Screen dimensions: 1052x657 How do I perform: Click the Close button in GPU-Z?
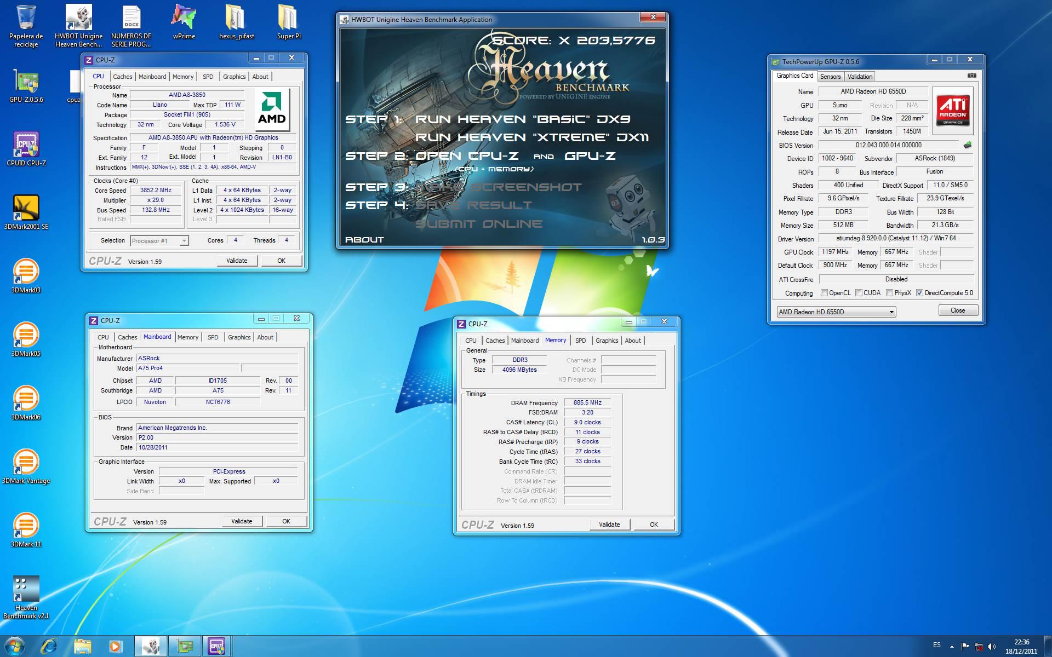[x=958, y=310]
